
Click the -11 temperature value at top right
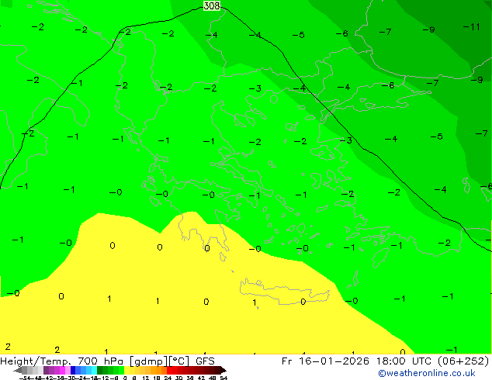pos(472,27)
